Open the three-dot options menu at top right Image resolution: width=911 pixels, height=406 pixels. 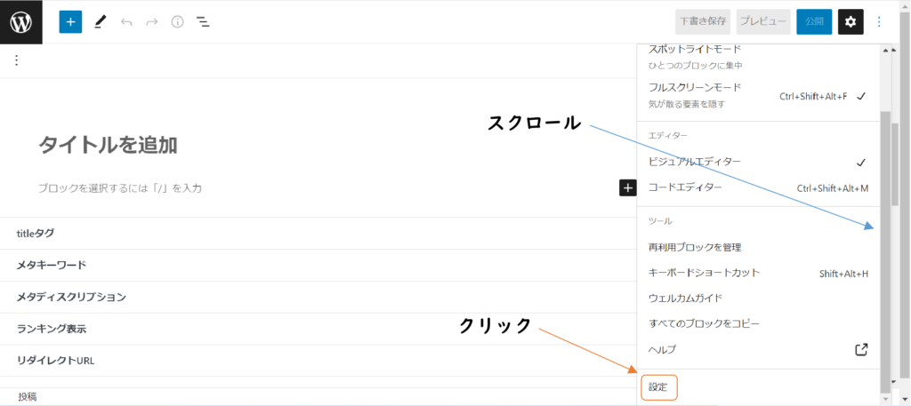click(878, 22)
